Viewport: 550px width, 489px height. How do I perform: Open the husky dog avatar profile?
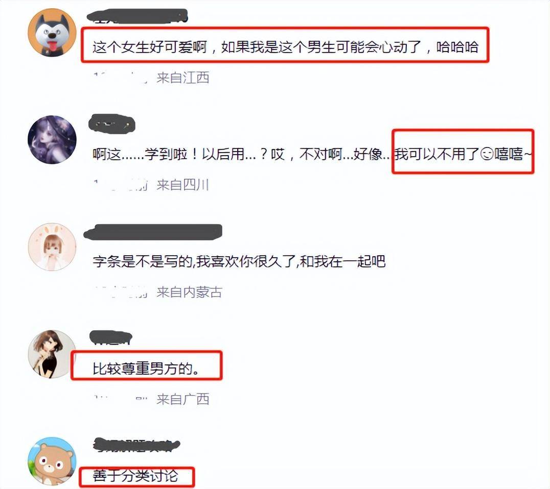52,33
